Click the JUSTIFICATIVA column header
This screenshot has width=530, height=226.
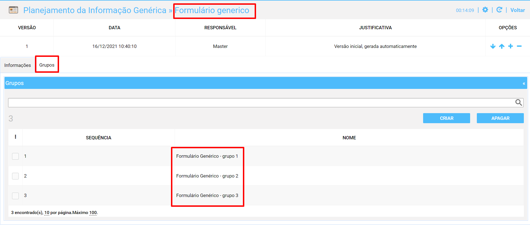(375, 28)
